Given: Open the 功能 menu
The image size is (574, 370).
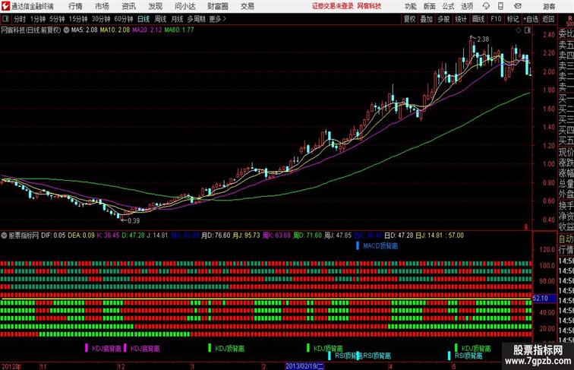Looking at the screenshot, I should coord(410,6).
